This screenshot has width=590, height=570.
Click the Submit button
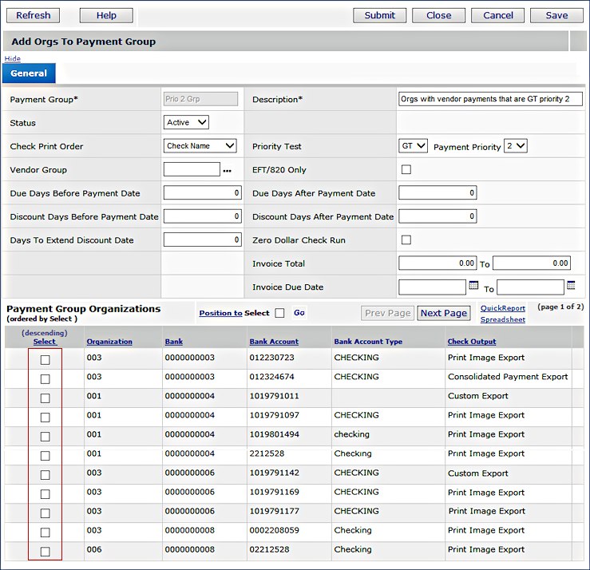(x=379, y=15)
